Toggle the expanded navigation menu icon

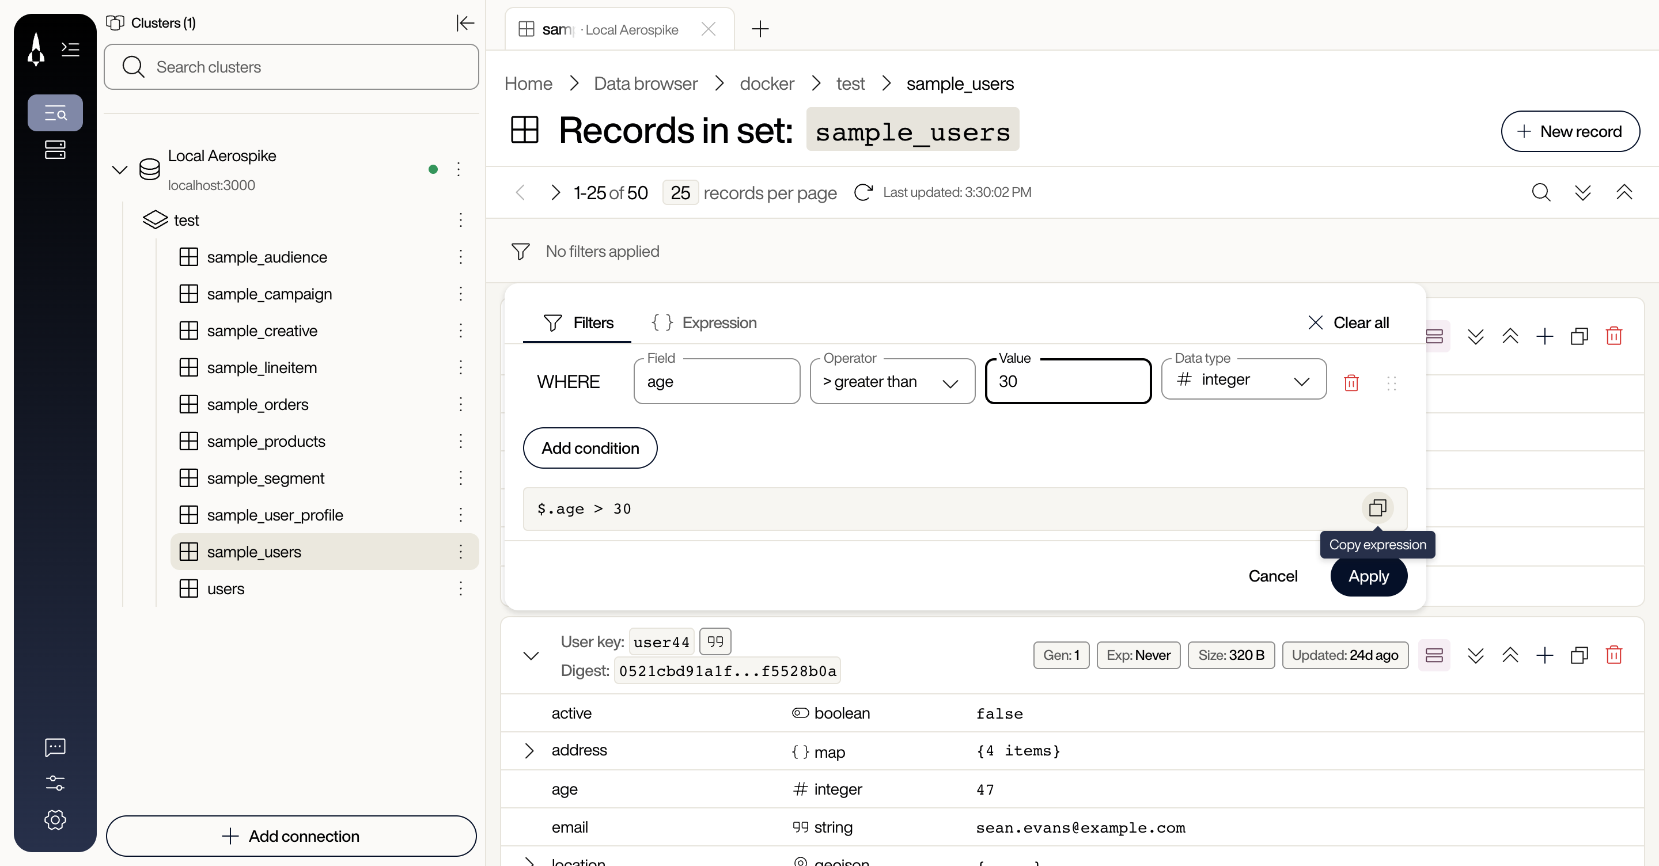(x=70, y=49)
